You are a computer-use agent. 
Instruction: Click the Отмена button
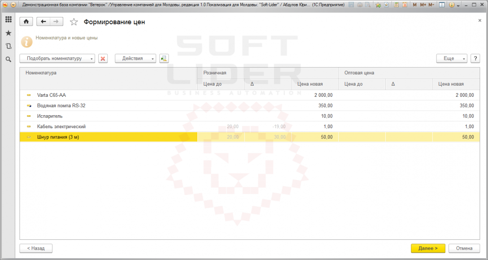(464, 248)
